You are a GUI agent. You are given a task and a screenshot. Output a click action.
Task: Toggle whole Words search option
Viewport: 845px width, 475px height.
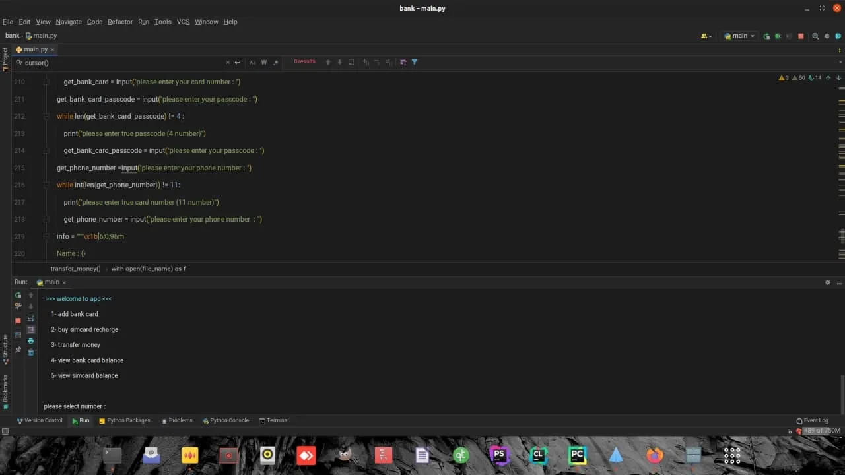click(264, 63)
